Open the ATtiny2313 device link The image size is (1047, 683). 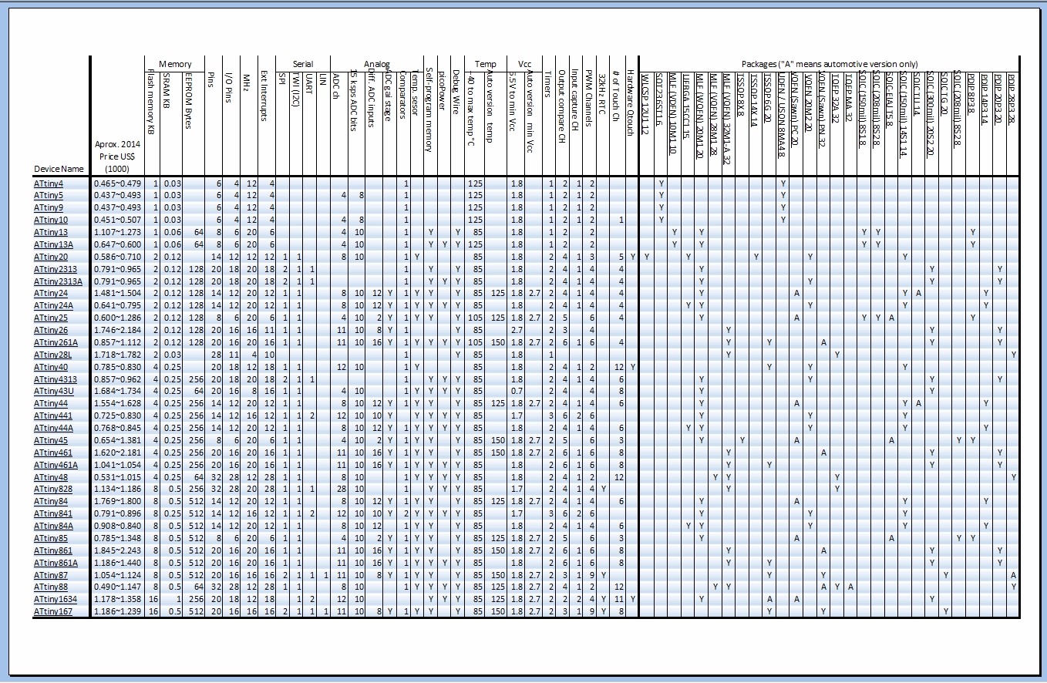point(53,269)
